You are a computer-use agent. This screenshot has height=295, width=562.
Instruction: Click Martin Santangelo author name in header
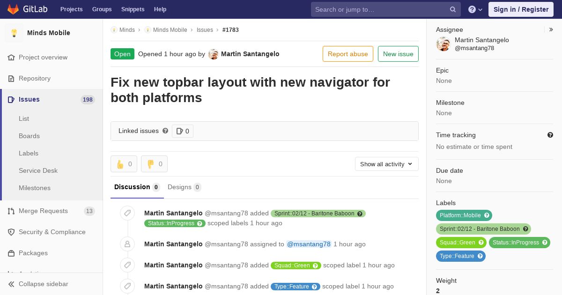(250, 54)
